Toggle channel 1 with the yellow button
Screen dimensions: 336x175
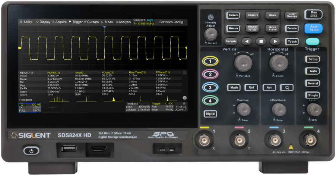(x=210, y=61)
